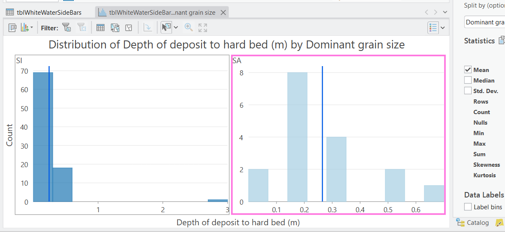Screen dimensions: 505x232
Task: Click the Nulls statistic label
Action: [481, 123]
